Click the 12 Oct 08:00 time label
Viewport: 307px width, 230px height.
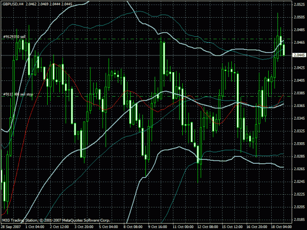click(x=208, y=227)
